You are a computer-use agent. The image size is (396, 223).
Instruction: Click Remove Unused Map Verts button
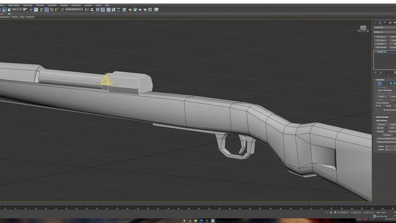click(386, 142)
